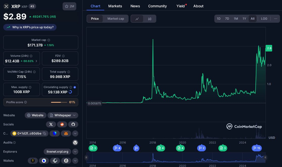Open the third wallet icon in Wallets
282x167 pixels.
55,161
